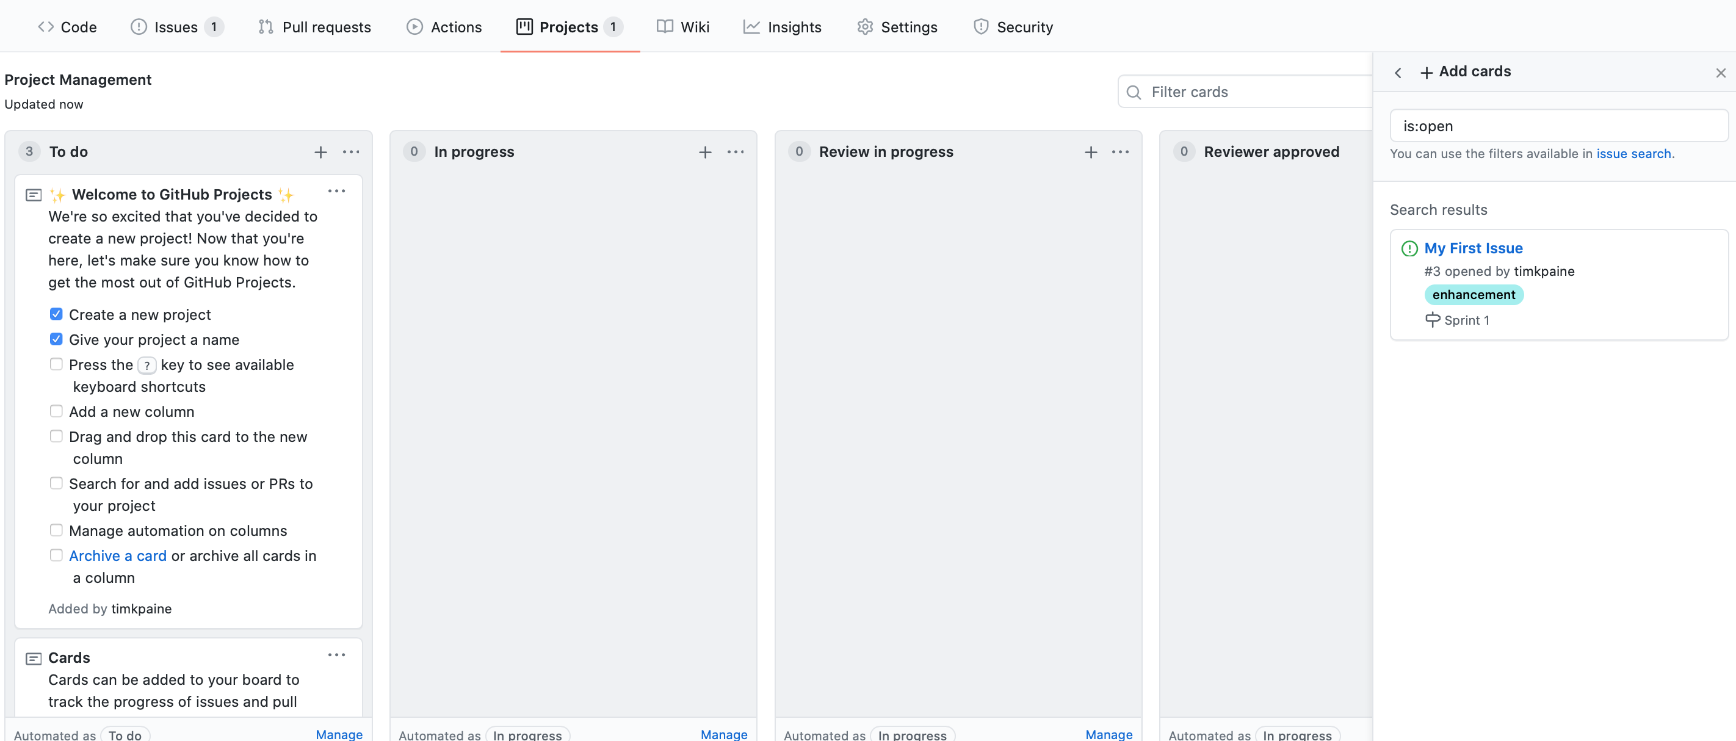This screenshot has width=1736, height=741.
Task: Add a card to In progress column
Action: pos(706,152)
